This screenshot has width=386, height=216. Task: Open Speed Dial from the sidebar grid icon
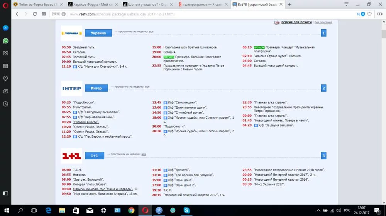(x=5, y=66)
